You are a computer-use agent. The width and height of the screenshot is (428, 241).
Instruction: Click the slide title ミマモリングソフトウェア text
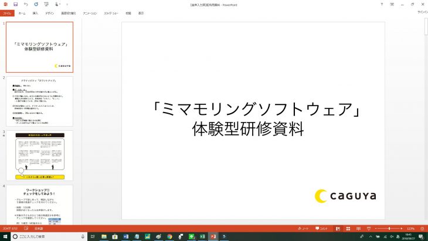coord(256,109)
